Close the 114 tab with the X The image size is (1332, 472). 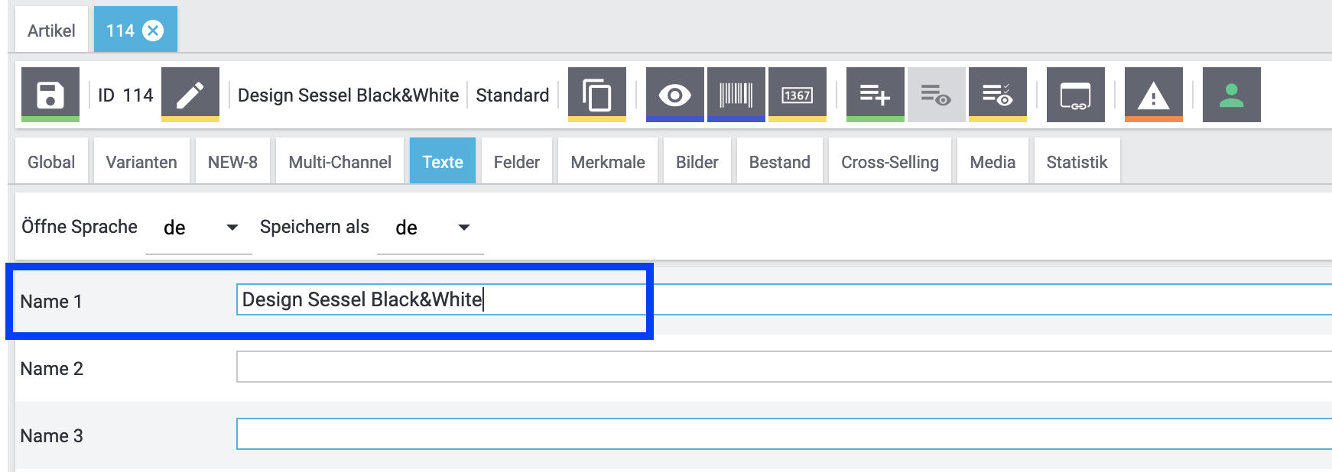(x=154, y=31)
